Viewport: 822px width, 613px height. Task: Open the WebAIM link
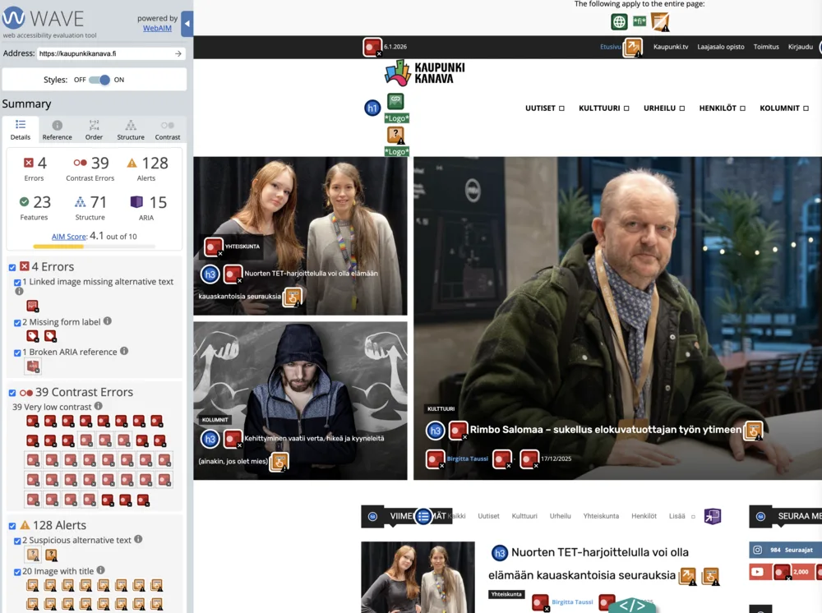157,29
